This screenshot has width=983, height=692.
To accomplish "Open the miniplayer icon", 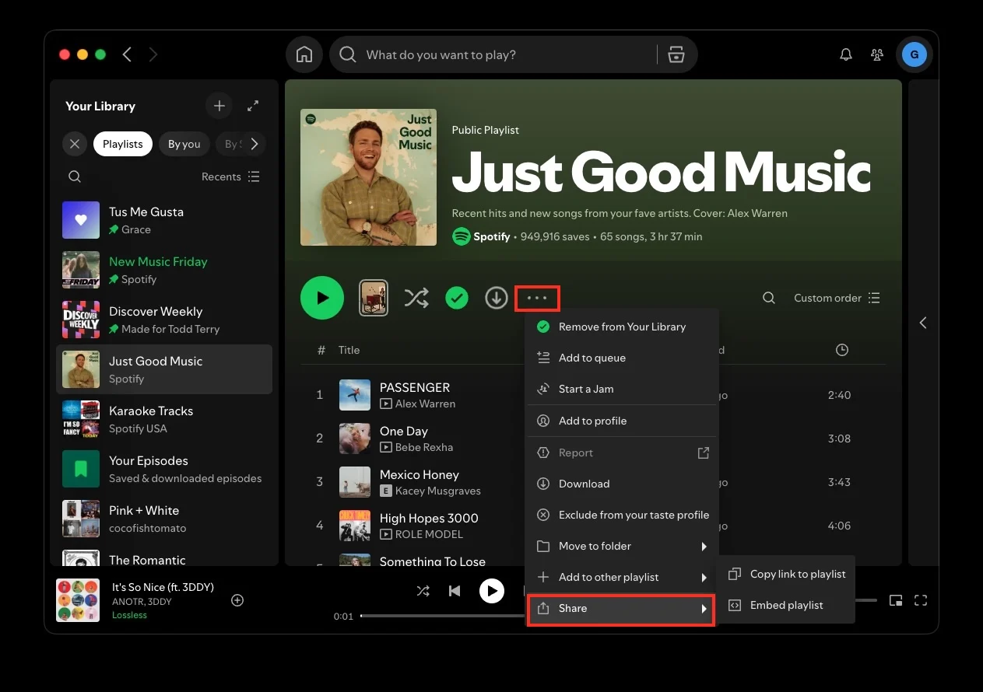I will pyautogui.click(x=896, y=600).
